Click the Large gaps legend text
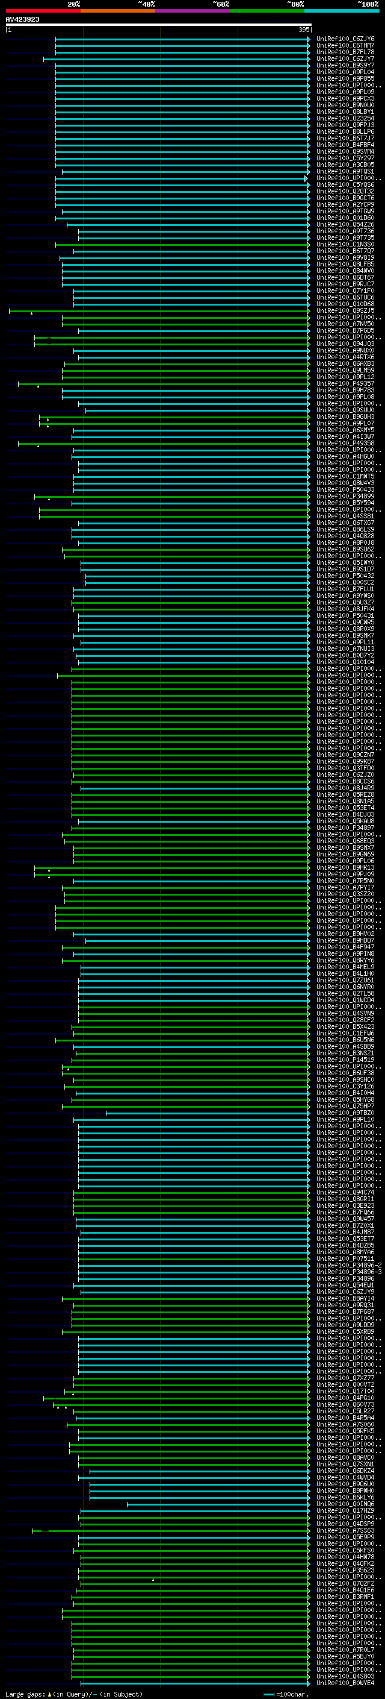Image resolution: width=385 pixels, height=1699 pixels. 74,1694
